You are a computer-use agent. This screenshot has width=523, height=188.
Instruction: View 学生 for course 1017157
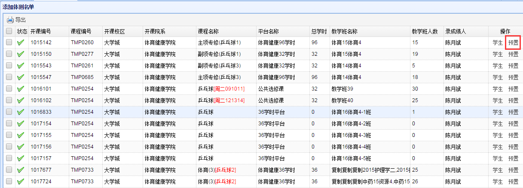coord(498,158)
